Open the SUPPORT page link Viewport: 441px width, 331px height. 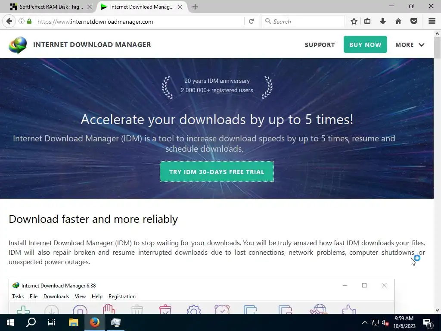tap(320, 45)
